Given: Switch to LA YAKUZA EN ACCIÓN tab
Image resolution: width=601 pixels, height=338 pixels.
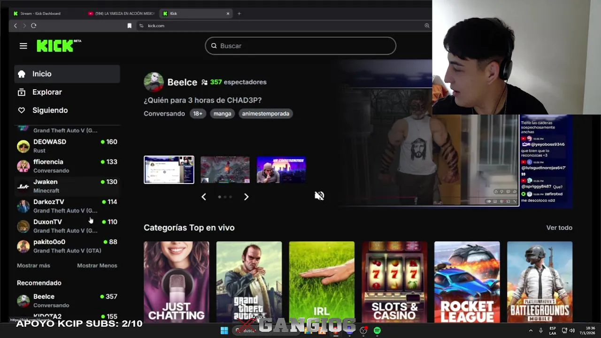Looking at the screenshot, I should click(x=121, y=14).
